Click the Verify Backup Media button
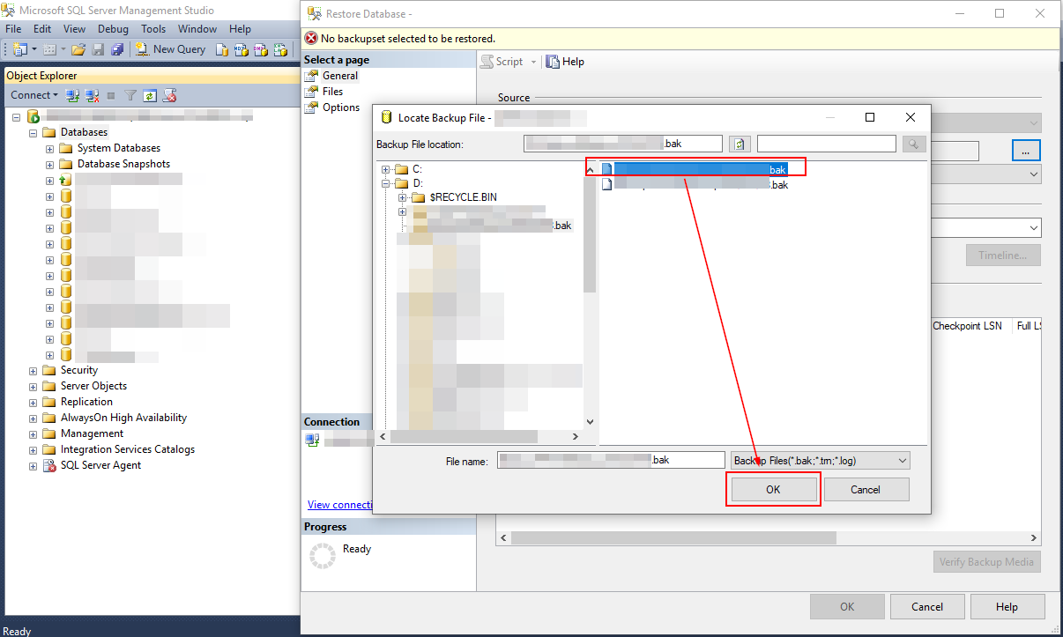 (987, 562)
